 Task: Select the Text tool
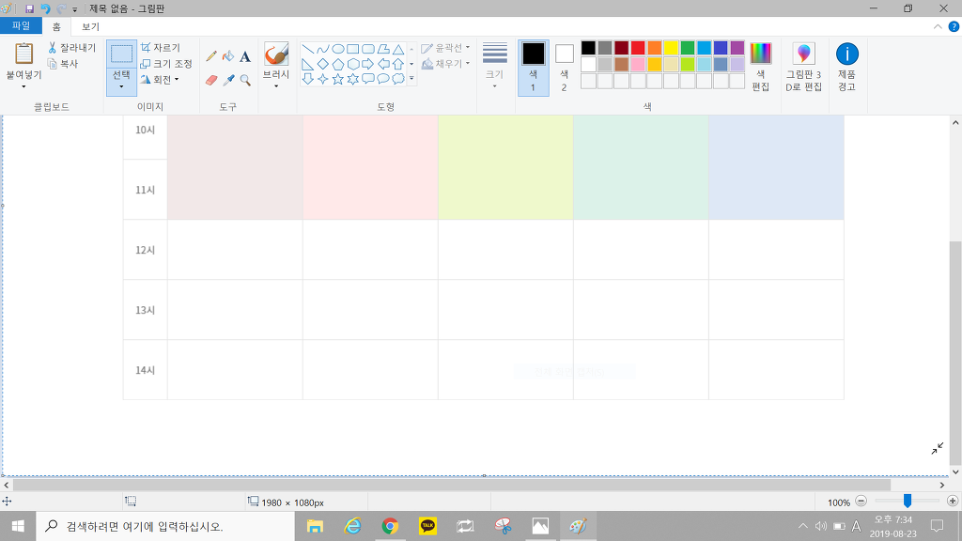pyautogui.click(x=245, y=56)
